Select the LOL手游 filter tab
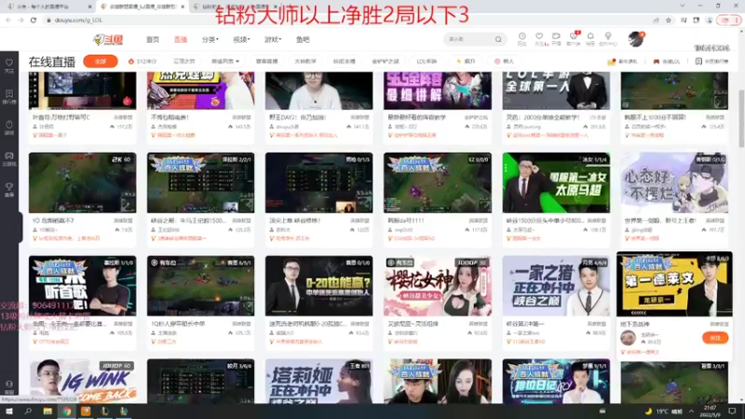Viewport: 745px width, 419px height. point(427,61)
